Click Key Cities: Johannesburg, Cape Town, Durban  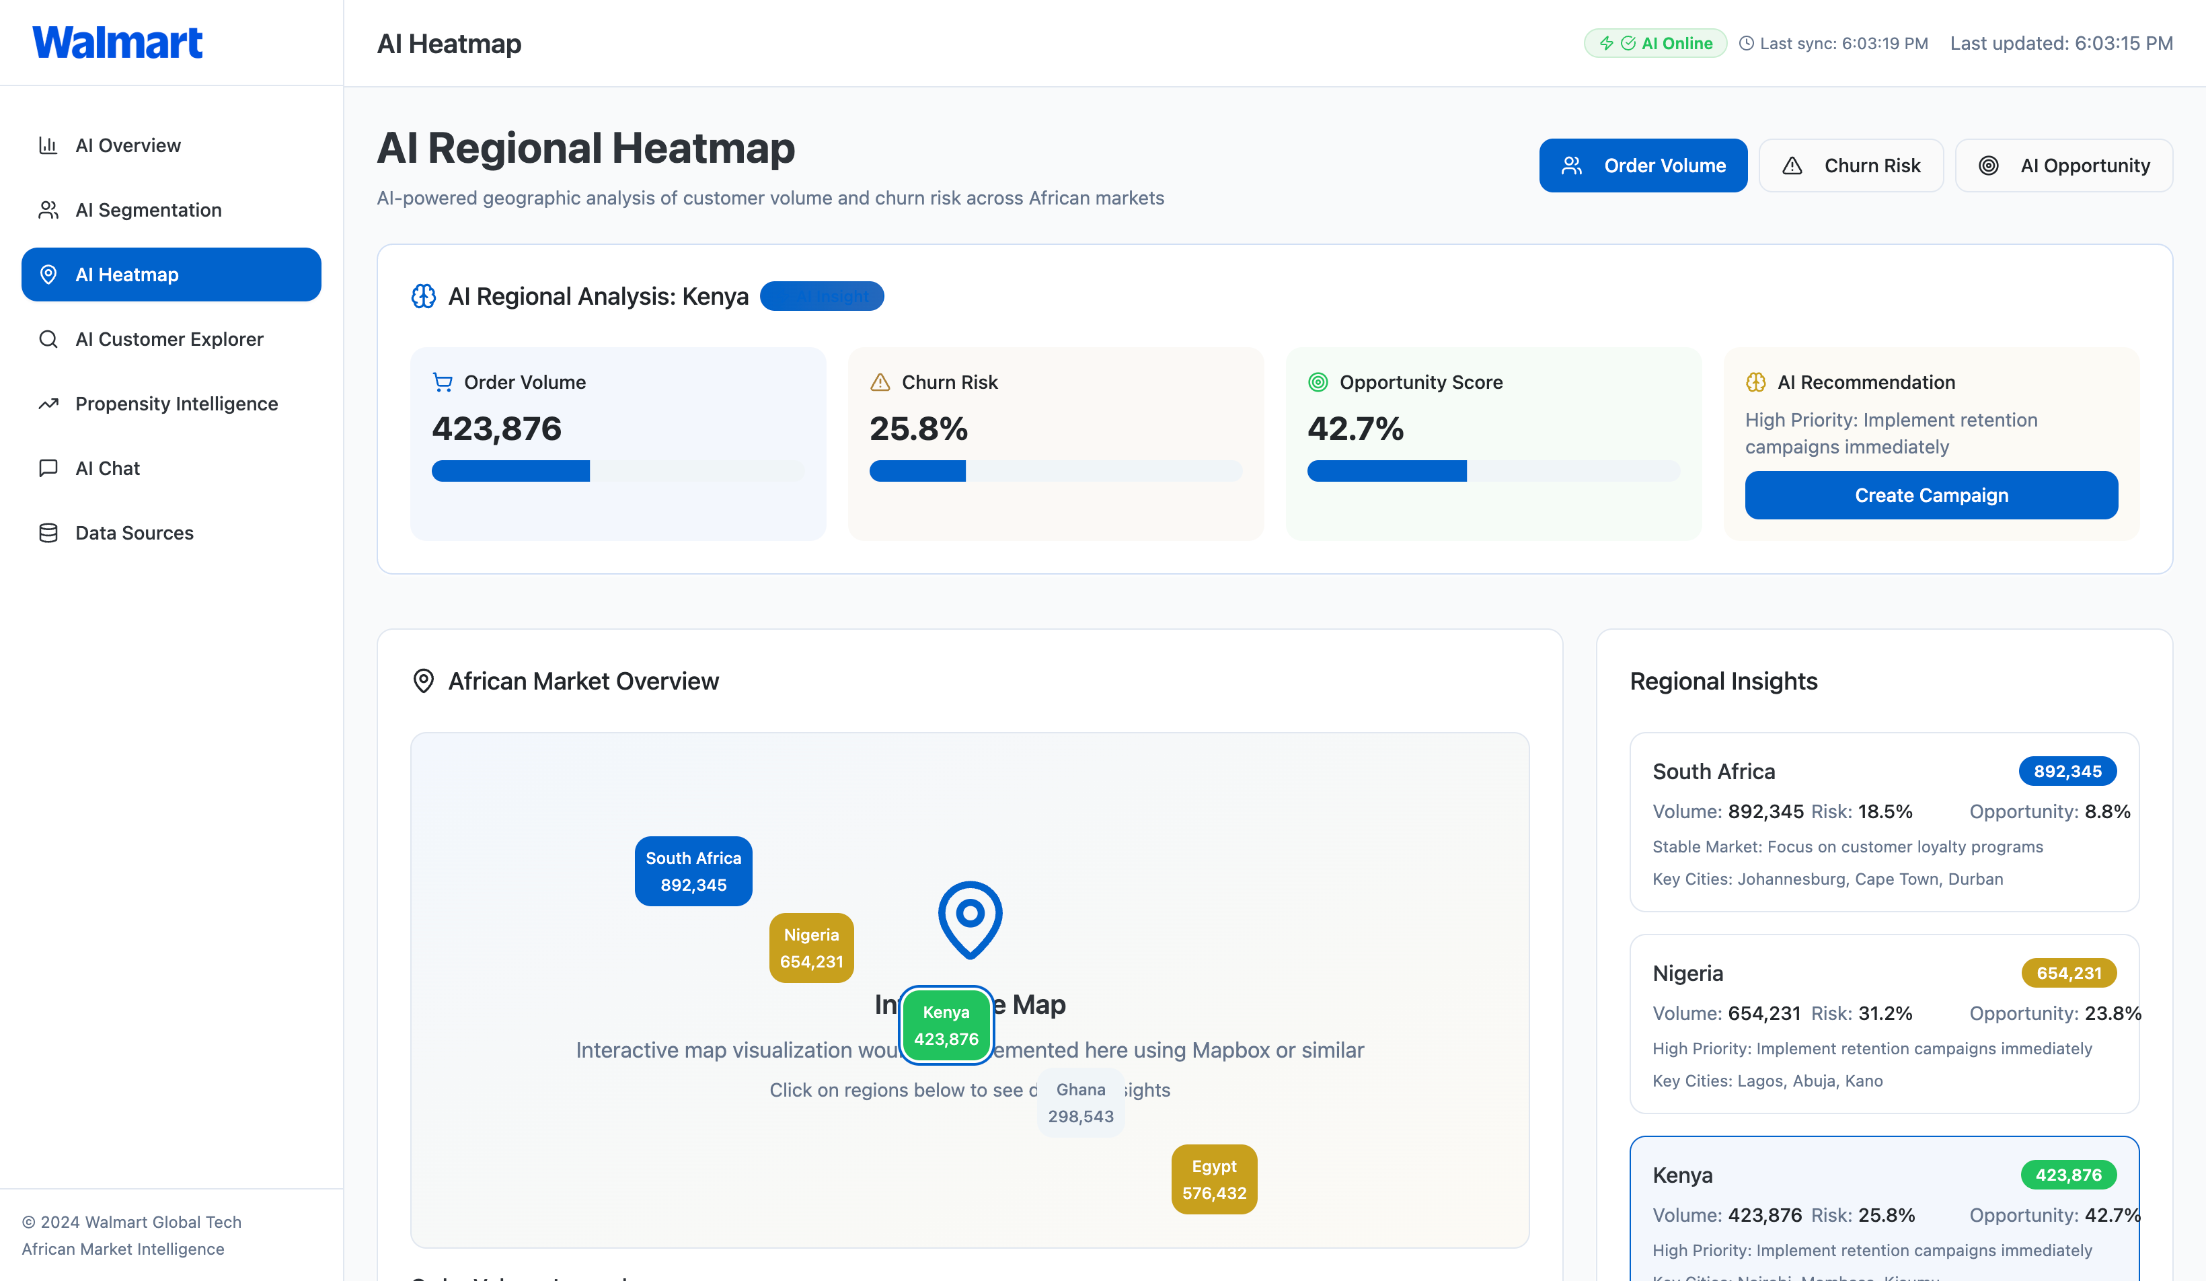point(1828,879)
